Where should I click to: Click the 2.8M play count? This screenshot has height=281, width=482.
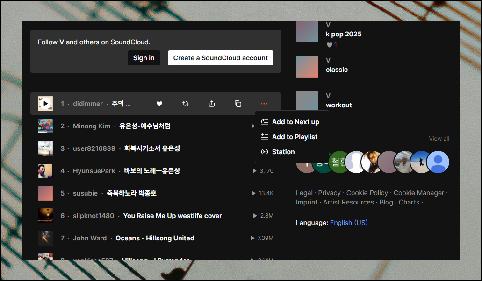click(263, 216)
